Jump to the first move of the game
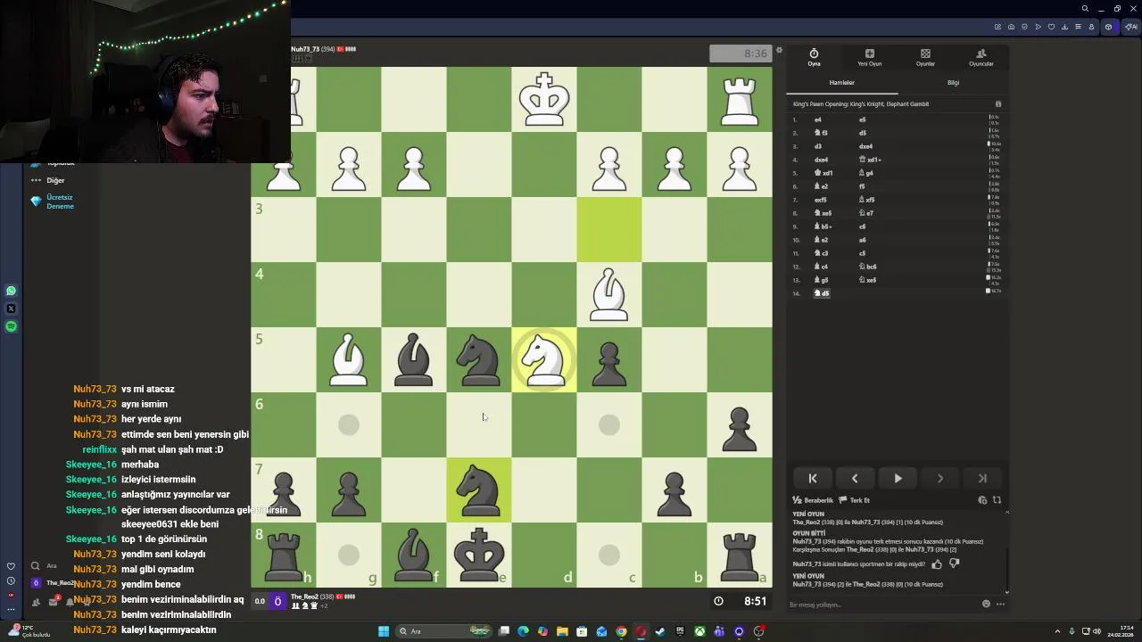The image size is (1142, 642). click(813, 479)
